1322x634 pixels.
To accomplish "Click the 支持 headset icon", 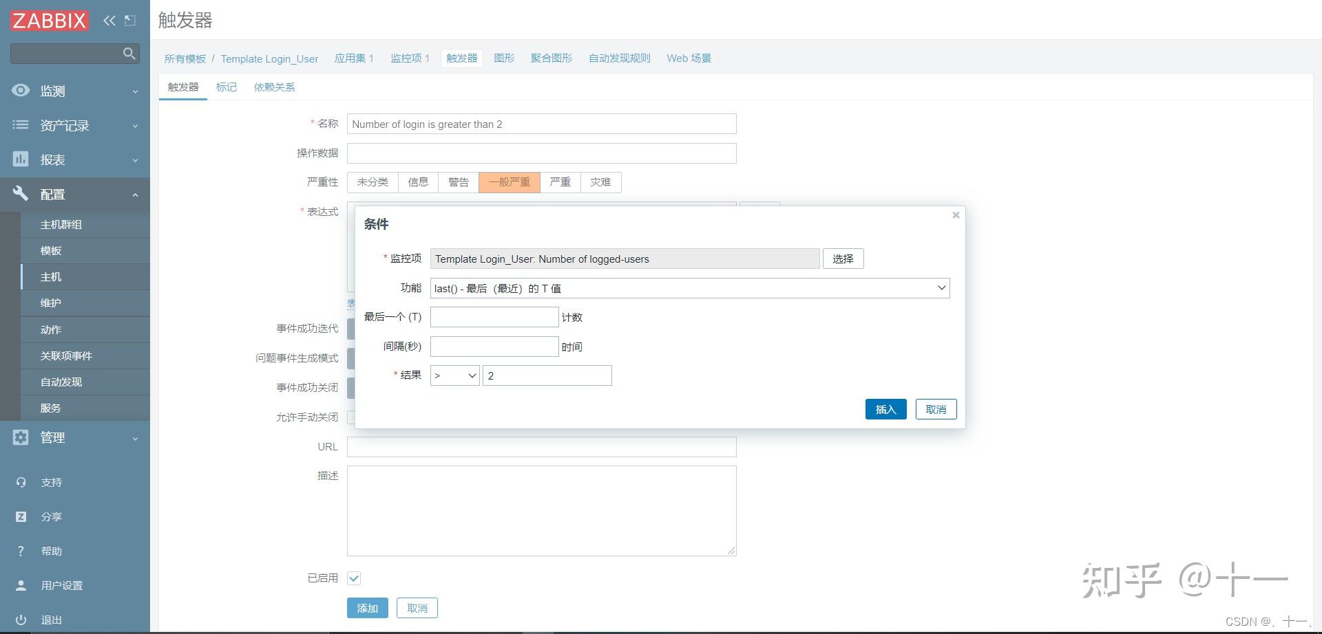I will pos(21,482).
